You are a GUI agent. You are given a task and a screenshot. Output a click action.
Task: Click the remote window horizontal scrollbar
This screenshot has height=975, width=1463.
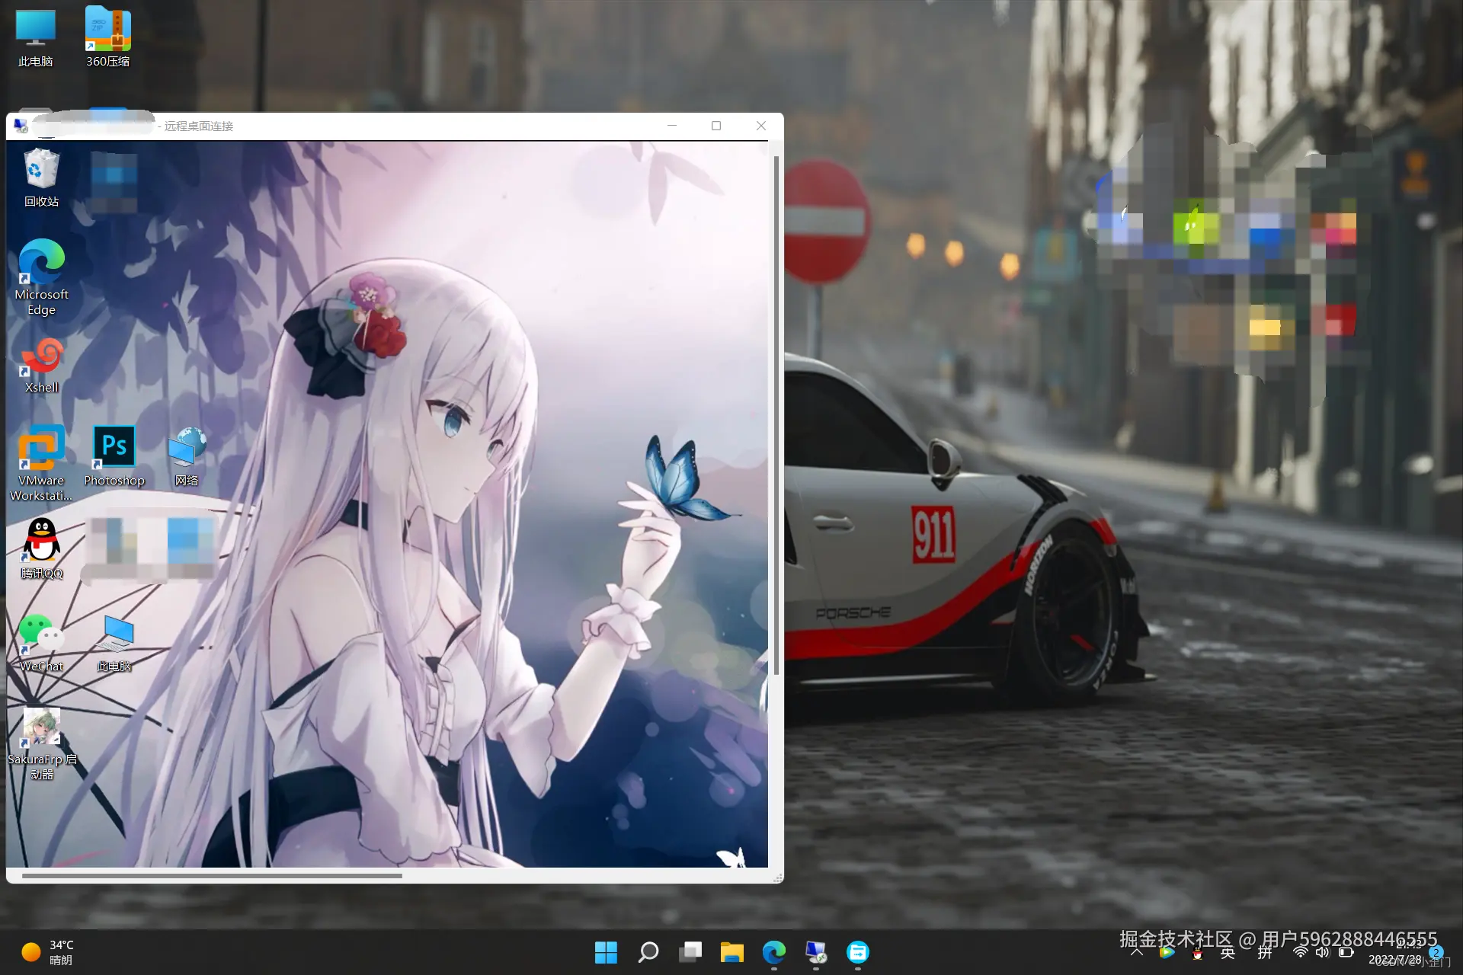tap(212, 876)
